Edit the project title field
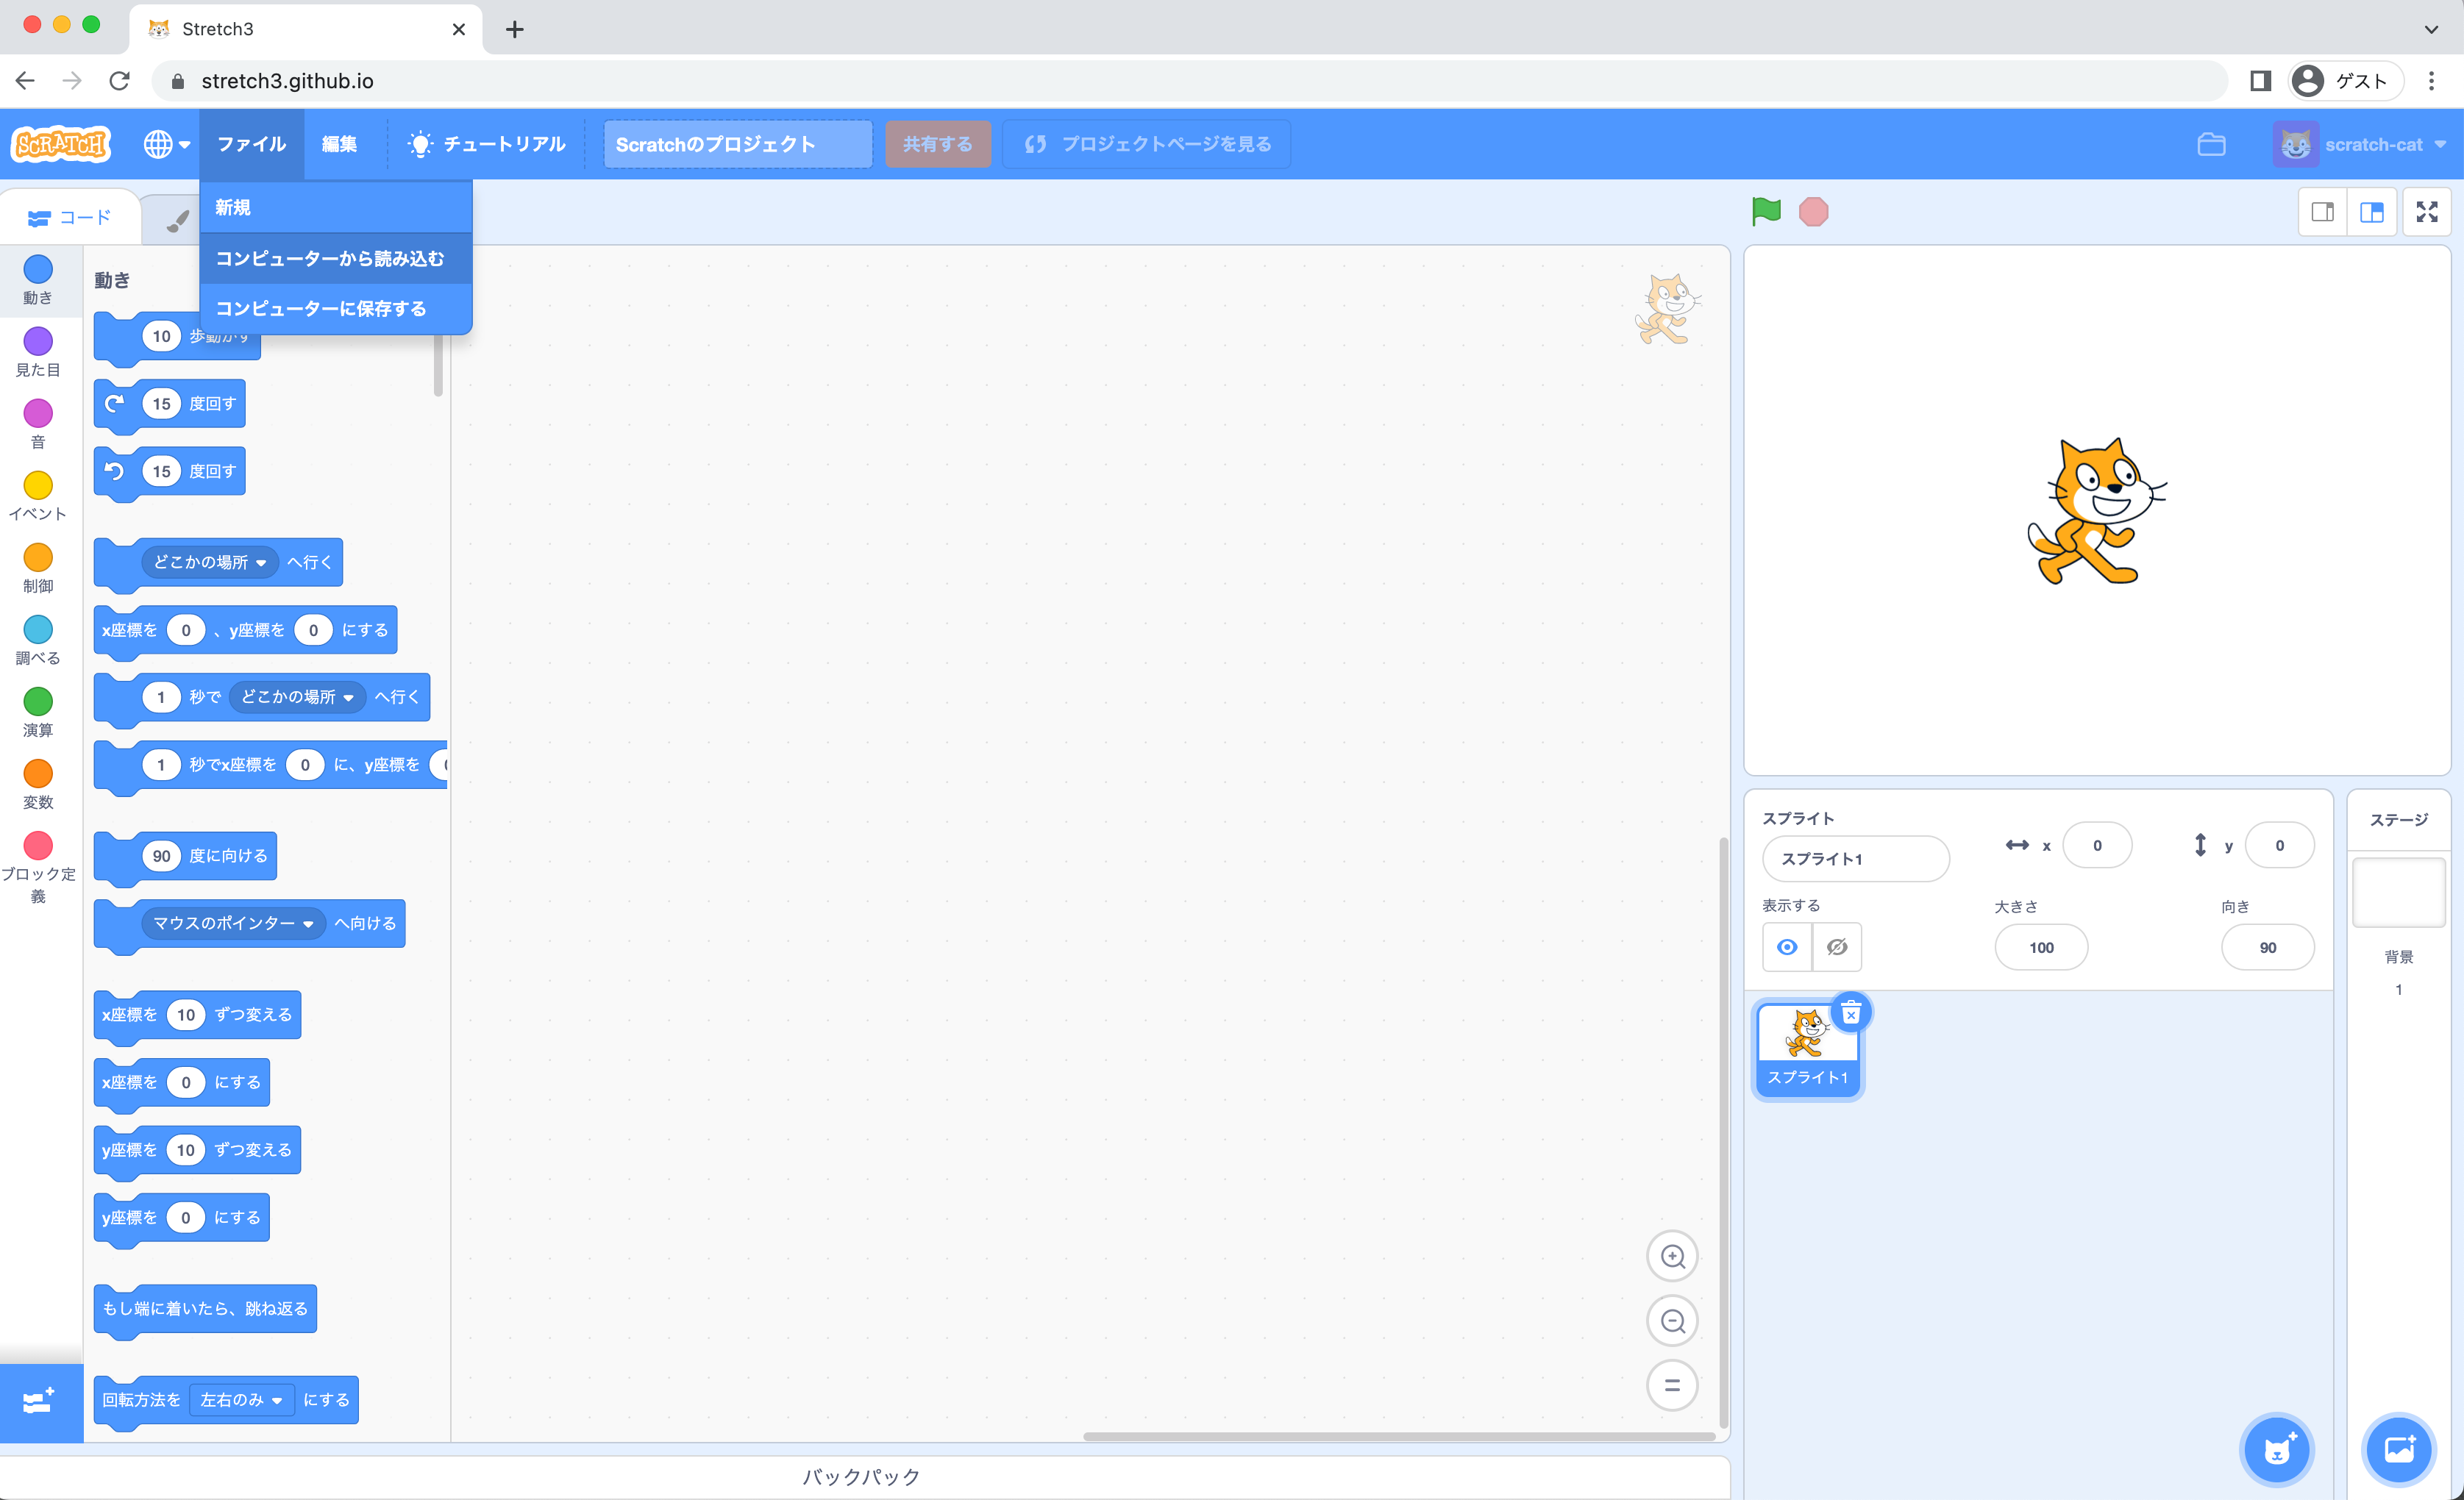2464x1500 pixels. (737, 144)
